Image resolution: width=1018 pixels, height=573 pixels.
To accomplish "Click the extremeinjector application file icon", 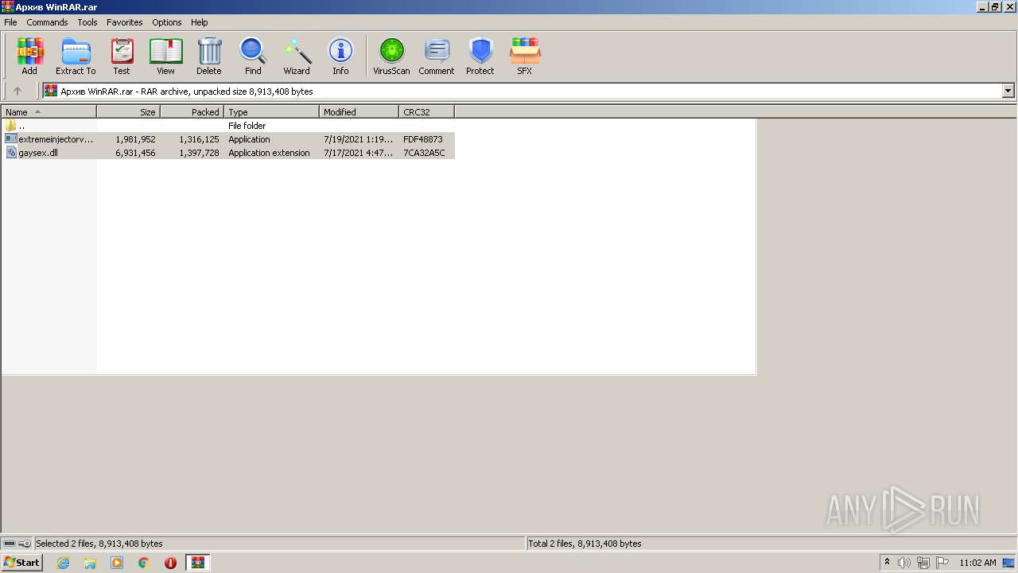I will point(10,139).
